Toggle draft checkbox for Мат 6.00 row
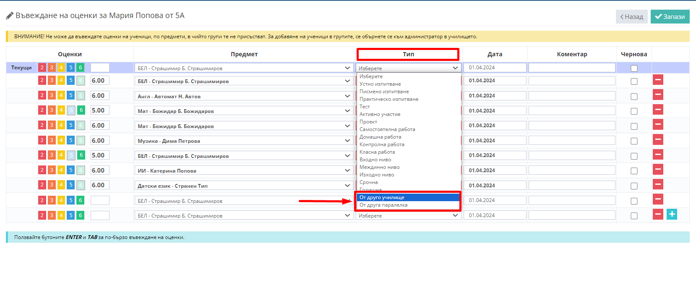696x294 pixels. click(x=634, y=126)
